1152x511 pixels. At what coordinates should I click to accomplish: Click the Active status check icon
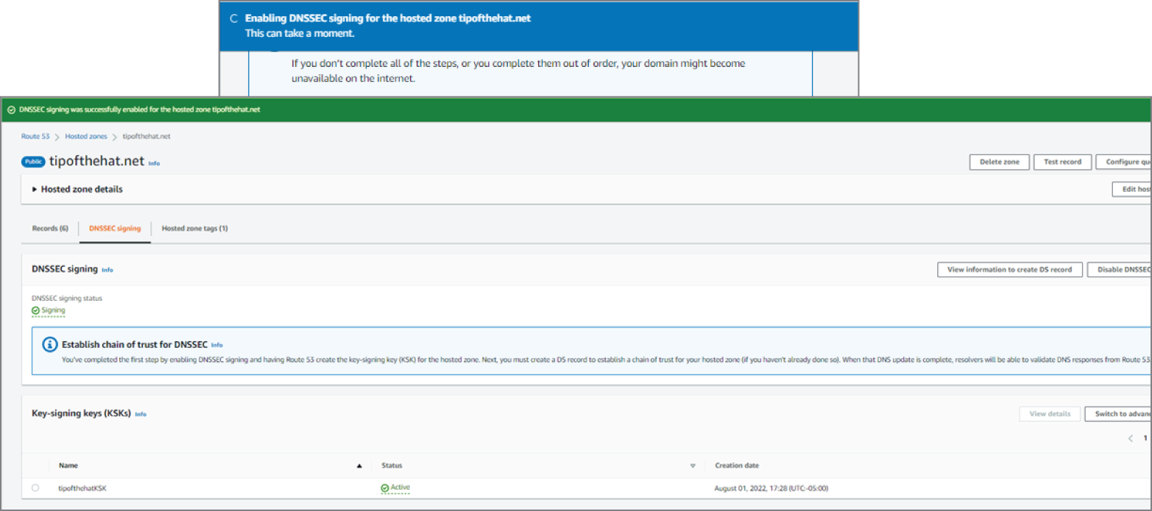pyautogui.click(x=385, y=487)
